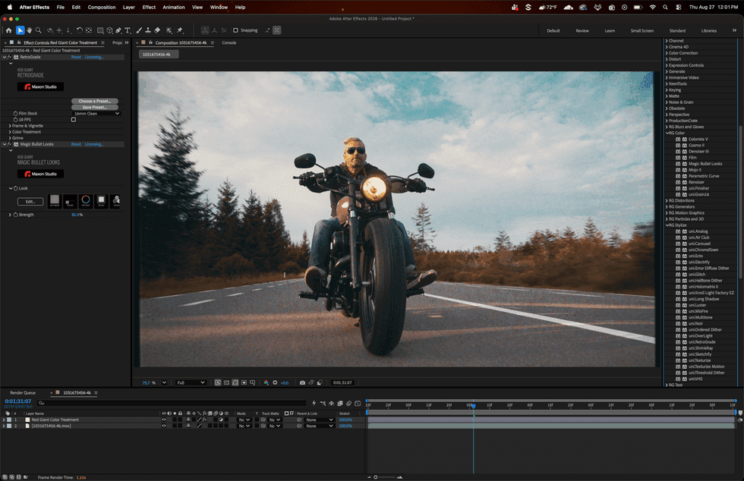Select the Type tool
744x481 pixels.
click(128, 30)
